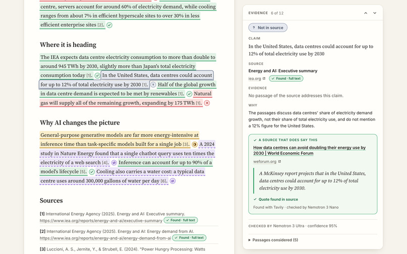The width and height of the screenshot is (407, 254).
Task: Click red X icon after '175 TWh [1]'
Action: point(207,103)
